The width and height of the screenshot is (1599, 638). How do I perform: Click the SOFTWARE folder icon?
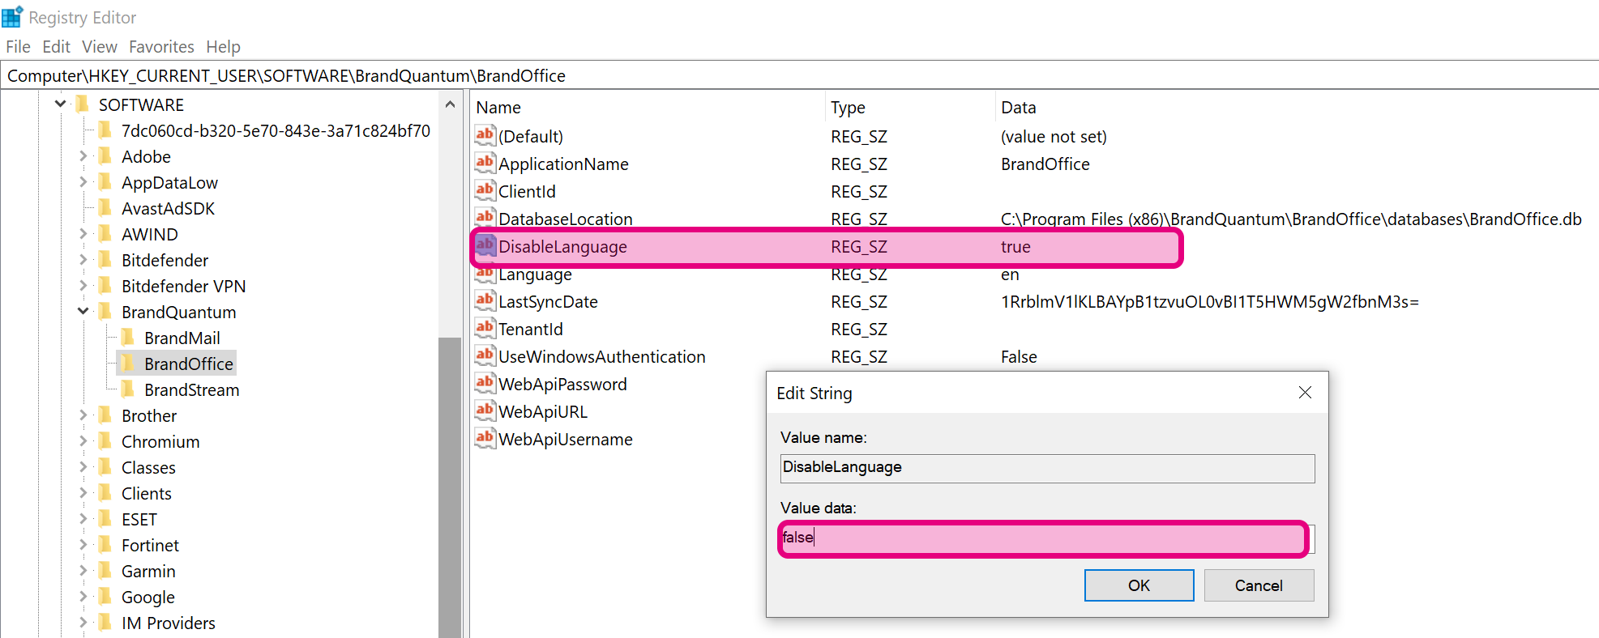pyautogui.click(x=82, y=104)
